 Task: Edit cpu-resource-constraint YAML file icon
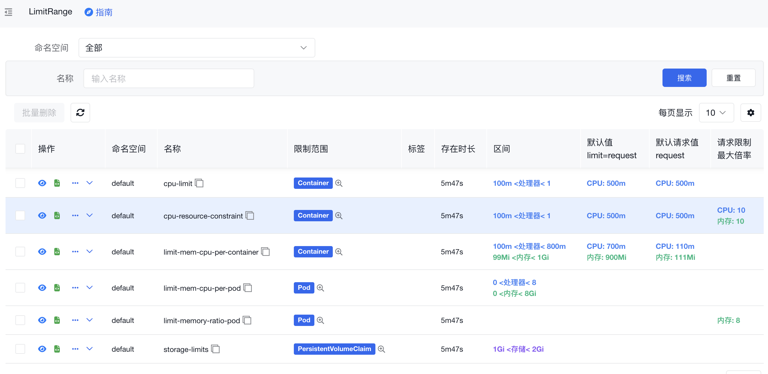pos(57,215)
